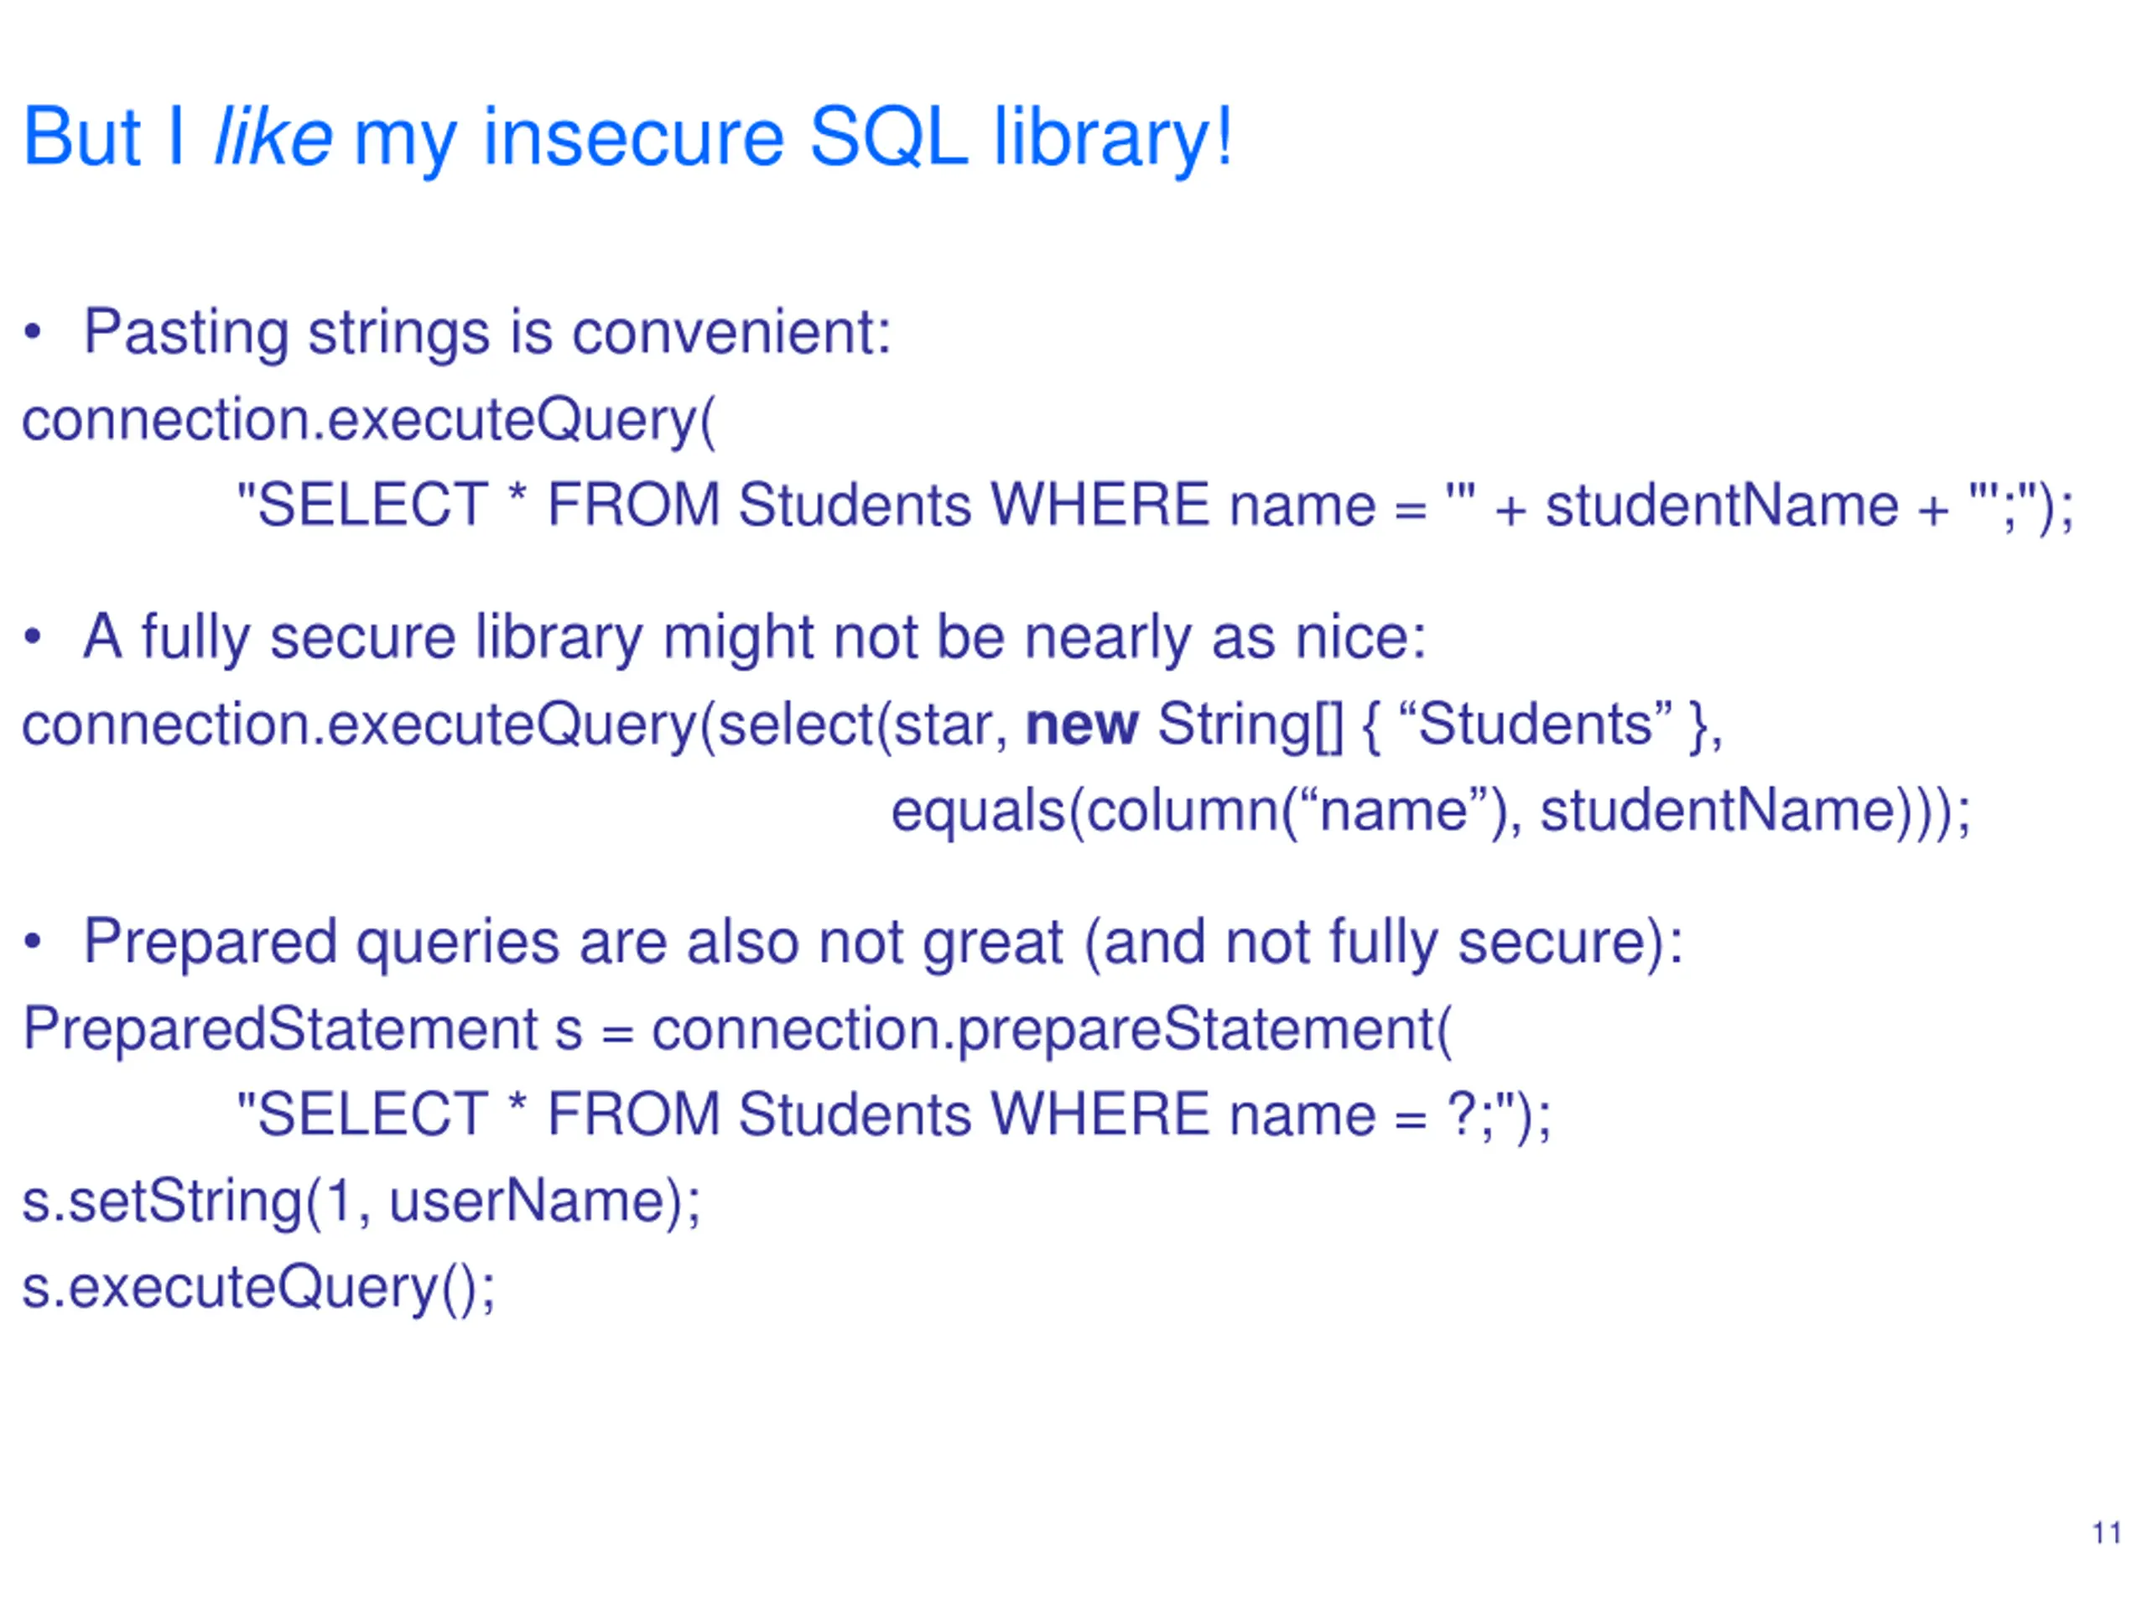This screenshot has height=1610, width=2147.
Task: Click the concatenated SELECT query with studentName
Action: click(x=1155, y=506)
